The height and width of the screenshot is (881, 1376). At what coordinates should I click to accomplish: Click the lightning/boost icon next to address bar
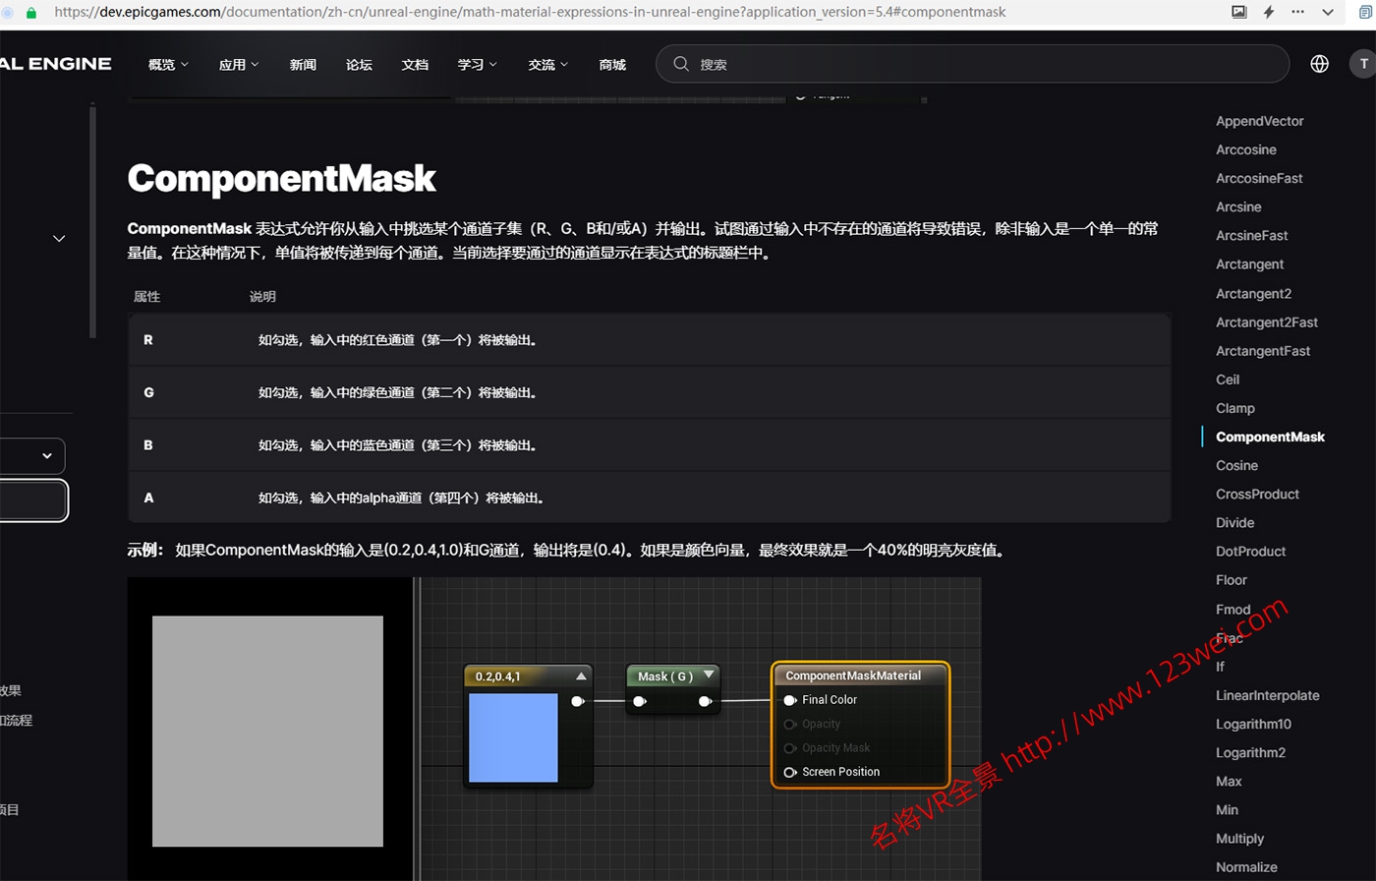1268,12
